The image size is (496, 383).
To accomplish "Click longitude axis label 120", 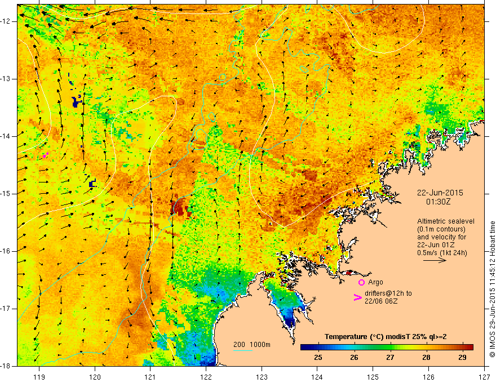I will click(x=95, y=377).
